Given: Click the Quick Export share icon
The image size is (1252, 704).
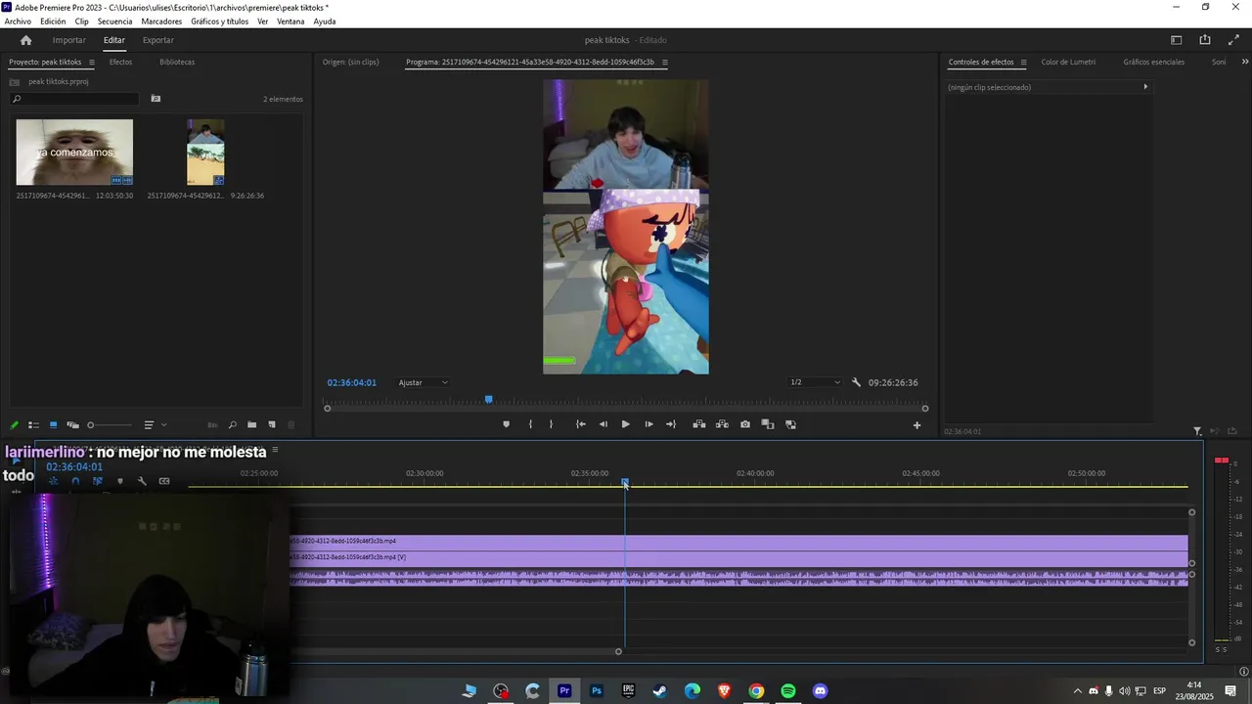Looking at the screenshot, I should [x=1204, y=40].
